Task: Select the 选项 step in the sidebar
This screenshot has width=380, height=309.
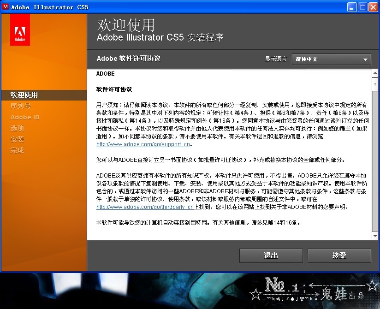Action: click(x=17, y=128)
